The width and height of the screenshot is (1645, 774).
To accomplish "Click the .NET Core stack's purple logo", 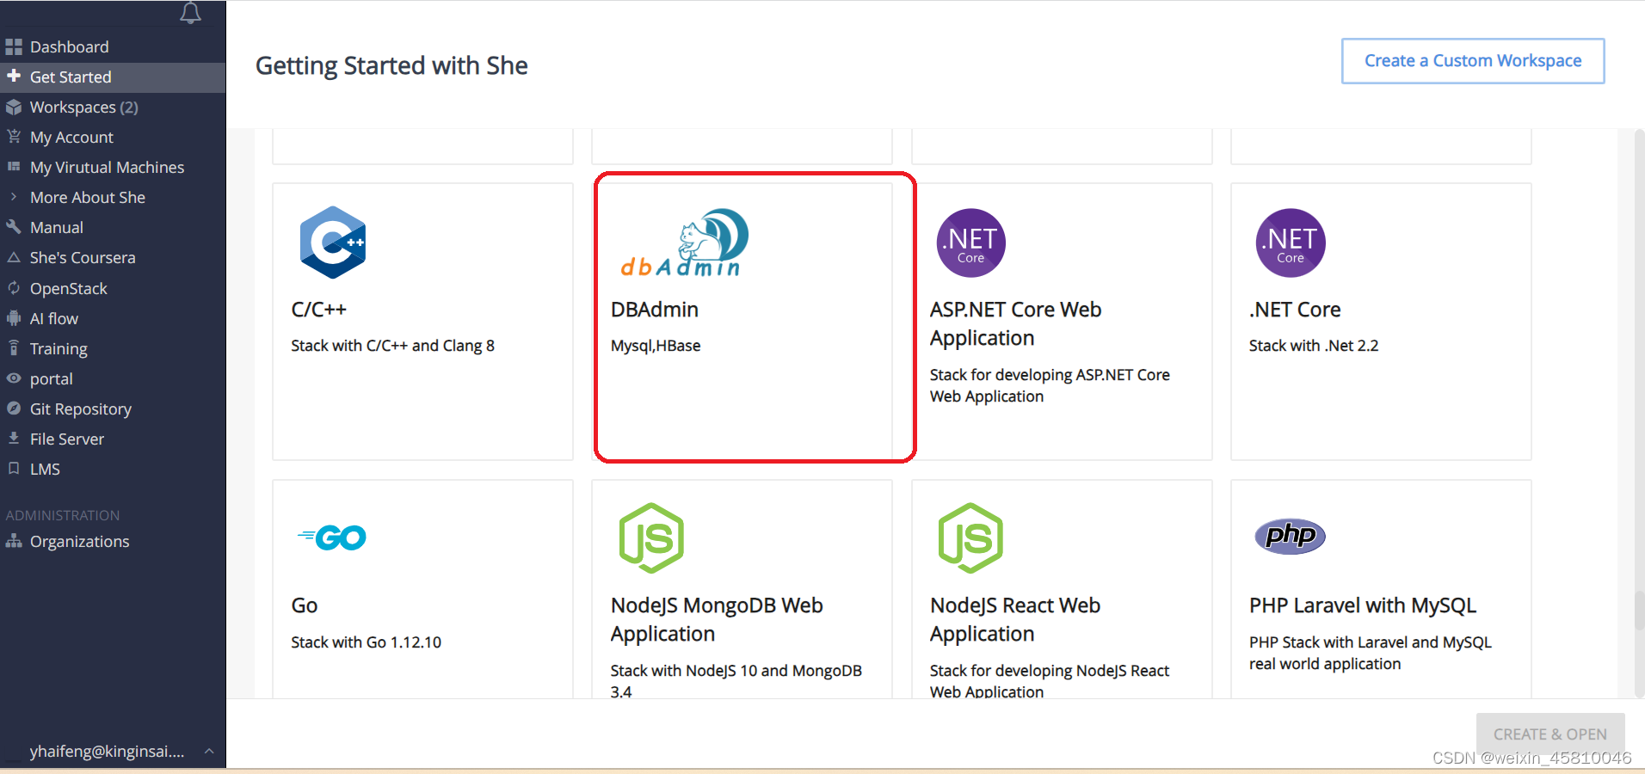I will coord(1291,243).
